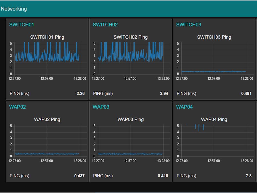The image size is (257, 193).
Task: Open the WAP04 group heading
Action: (184, 107)
